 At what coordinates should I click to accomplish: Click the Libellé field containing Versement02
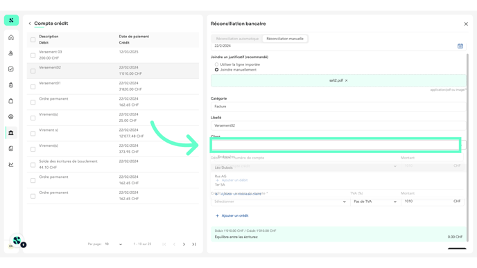[x=338, y=125]
